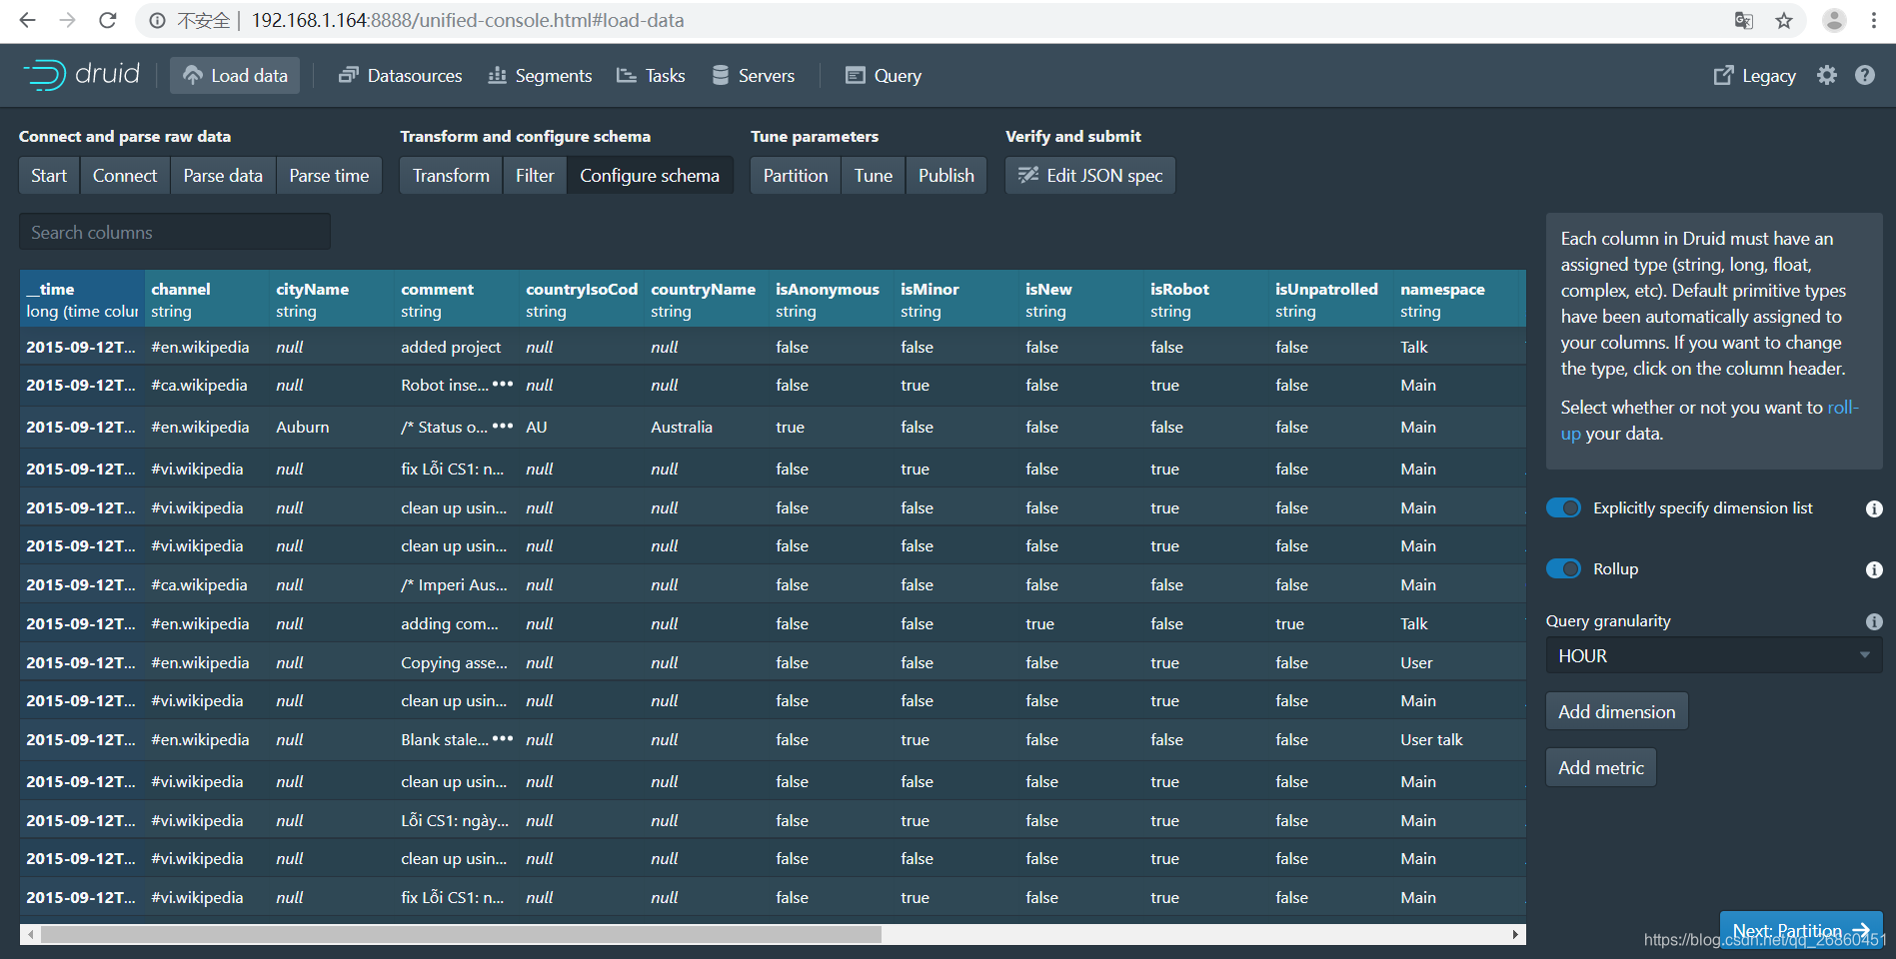This screenshot has width=1896, height=959.
Task: Expand truncated comment 'Blank stale...' ellipsis
Action: pyautogui.click(x=503, y=738)
